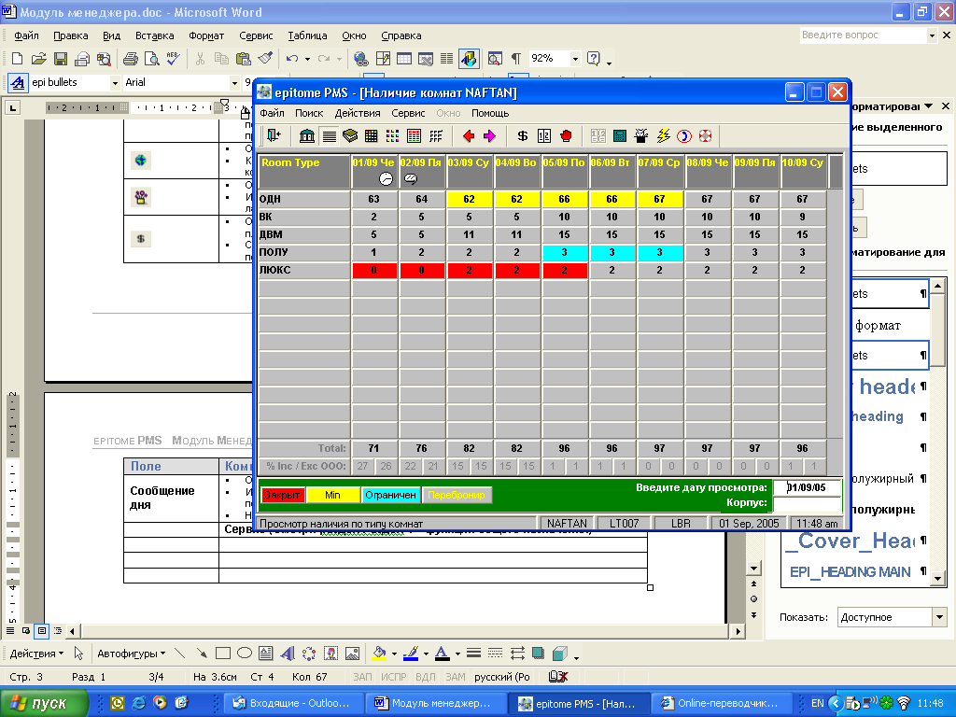Open the Показать Доступное dropdown
Screen dimensions: 956x717
(939, 617)
